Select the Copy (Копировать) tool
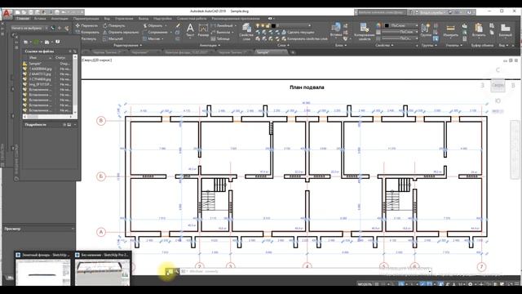This screenshot has width=522, height=294. pyautogui.click(x=87, y=32)
